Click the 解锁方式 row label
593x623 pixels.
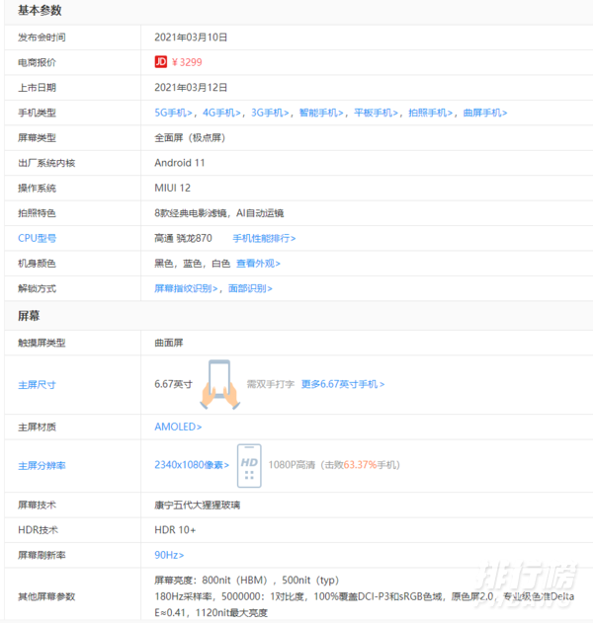(x=37, y=288)
